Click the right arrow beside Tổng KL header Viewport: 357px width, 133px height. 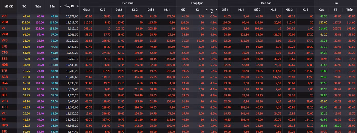pyautogui.click(x=78, y=6)
